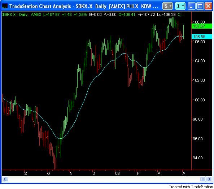The width and height of the screenshot is (214, 189).
Task: Click the right scroll arrow button
Action: pyautogui.click(x=209, y=179)
